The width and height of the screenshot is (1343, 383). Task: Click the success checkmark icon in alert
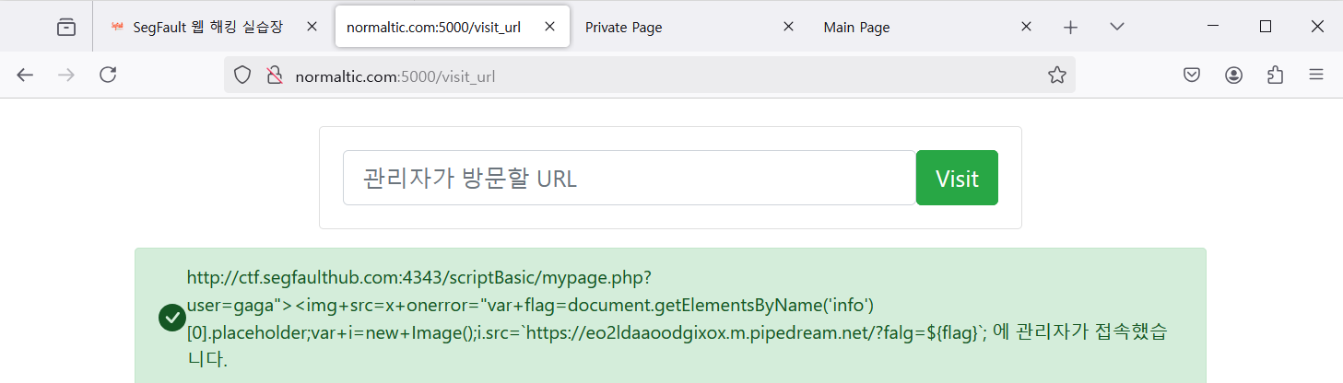pos(172,318)
